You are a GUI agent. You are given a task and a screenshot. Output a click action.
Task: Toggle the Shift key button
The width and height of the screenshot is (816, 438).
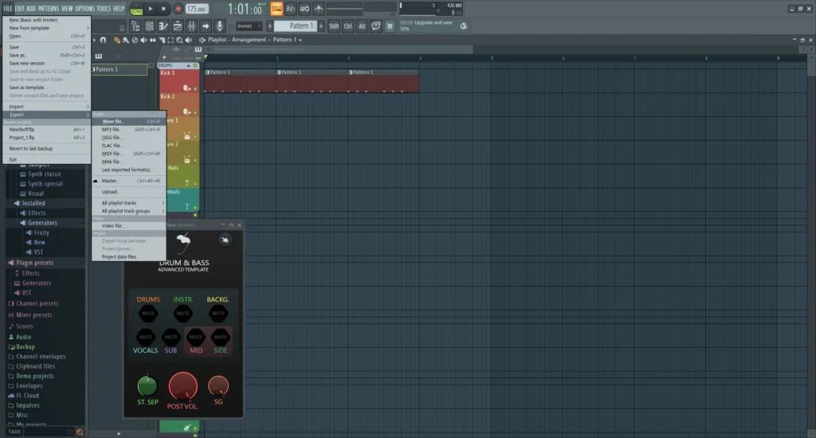point(334,26)
